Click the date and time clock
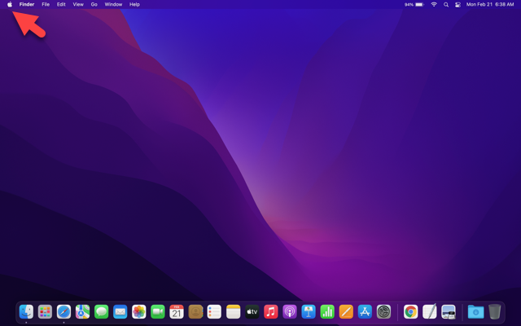Viewport: 521px width, 326px height. click(490, 4)
